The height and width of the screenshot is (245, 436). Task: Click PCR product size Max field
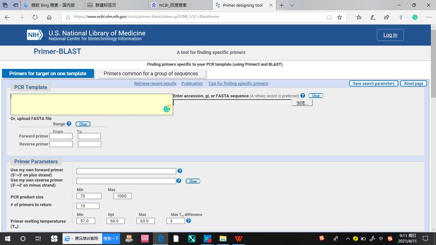[122, 196]
